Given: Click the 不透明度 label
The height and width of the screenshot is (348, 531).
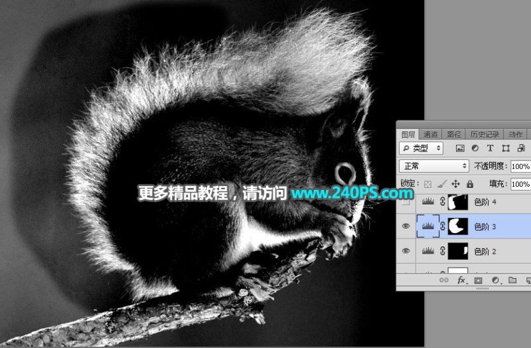Looking at the screenshot, I should 489,166.
